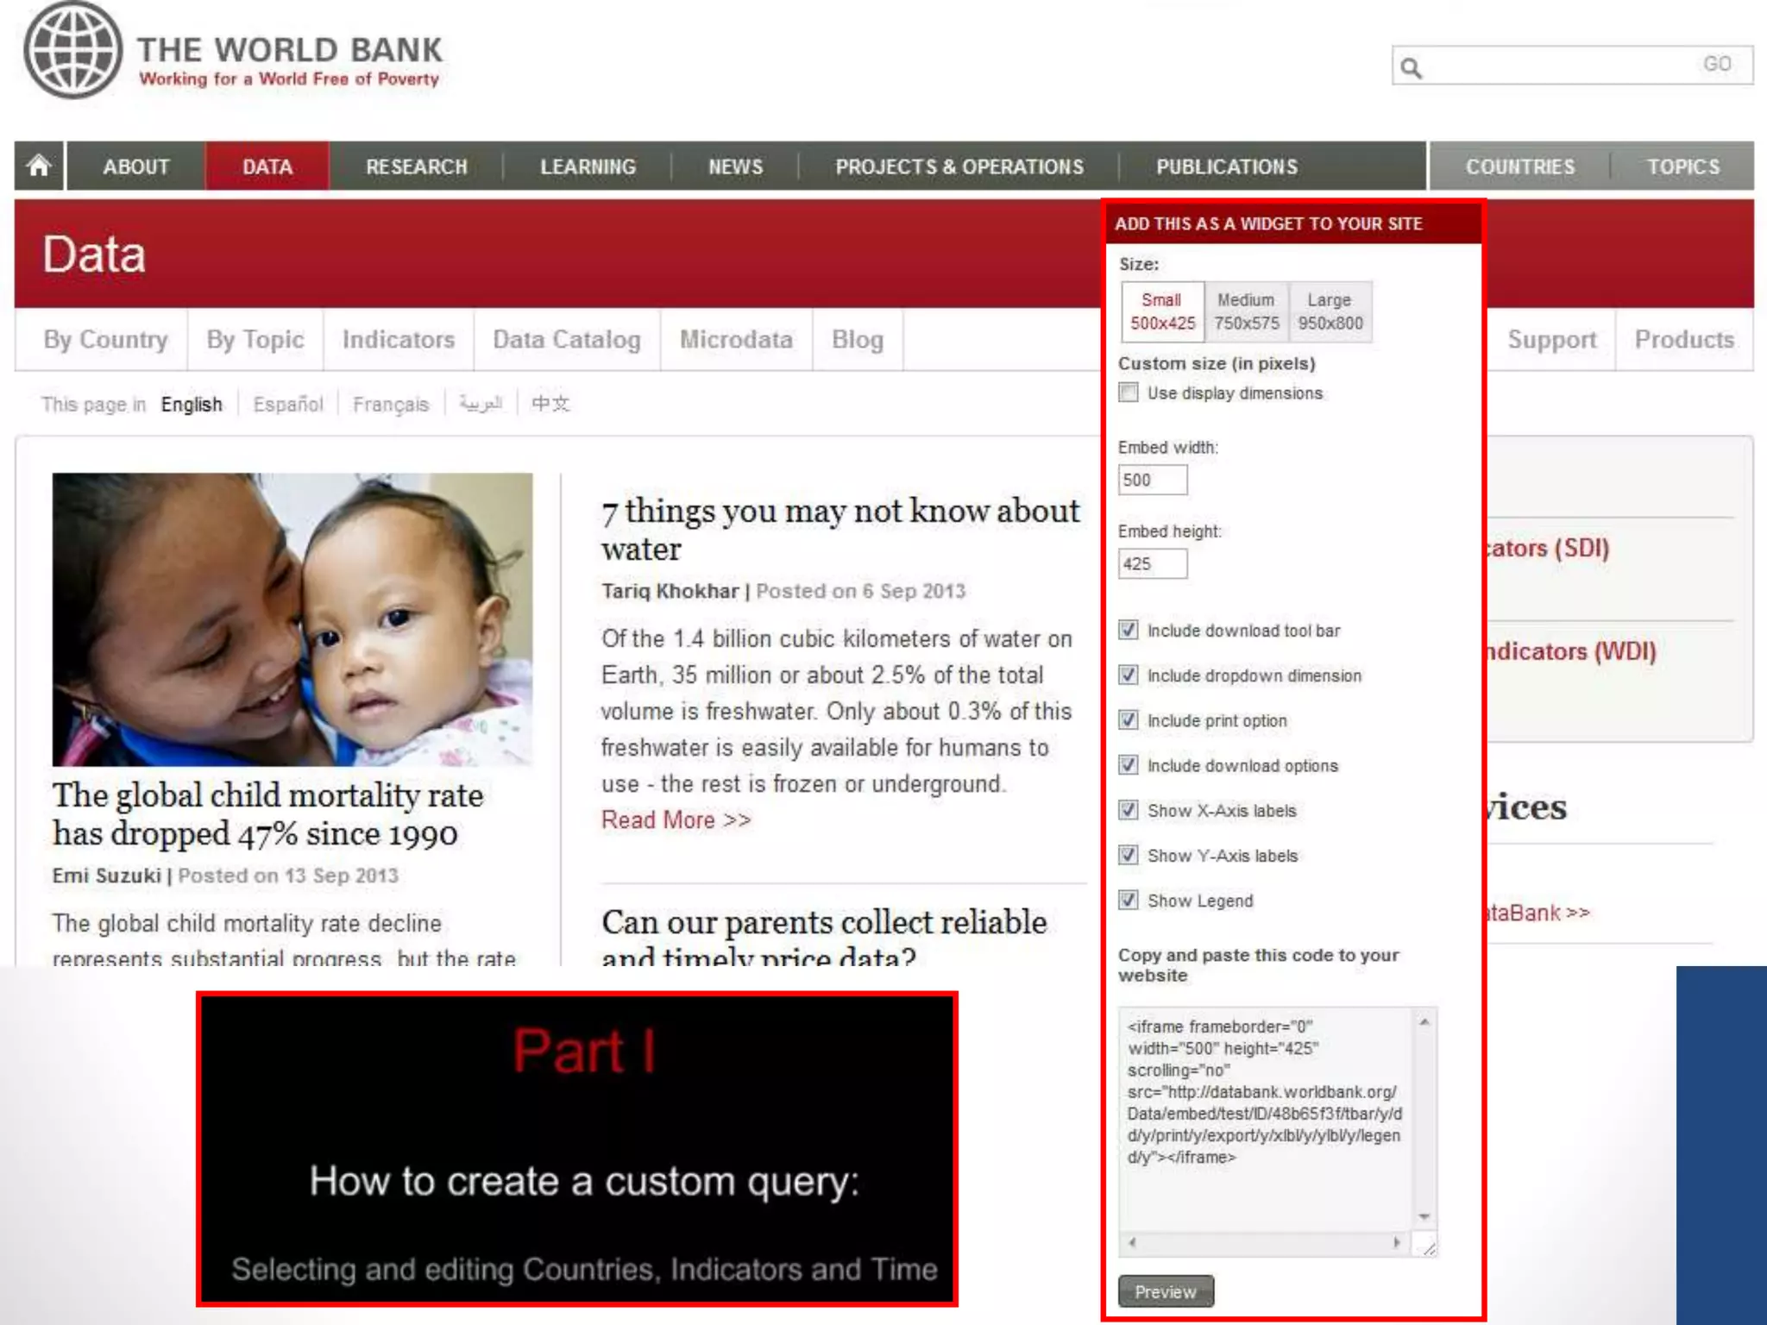Viewport: 1767px width, 1325px height.
Task: Open the RESEARCH menu item
Action: (416, 166)
